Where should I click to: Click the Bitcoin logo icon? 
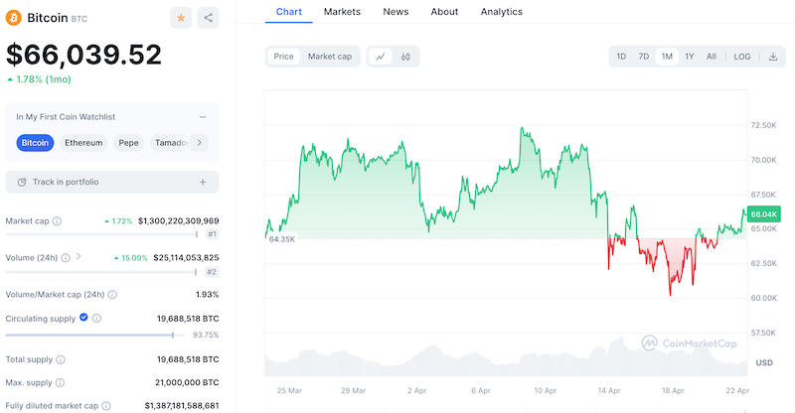coord(13,18)
